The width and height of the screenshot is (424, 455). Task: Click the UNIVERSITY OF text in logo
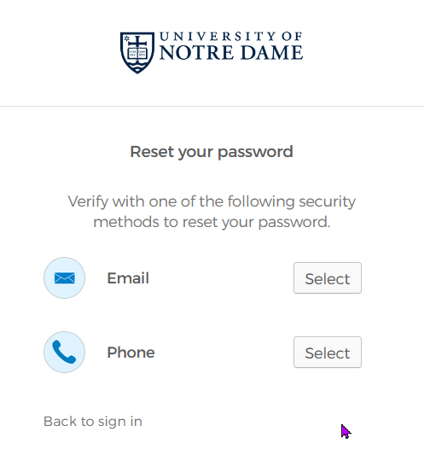231,37
